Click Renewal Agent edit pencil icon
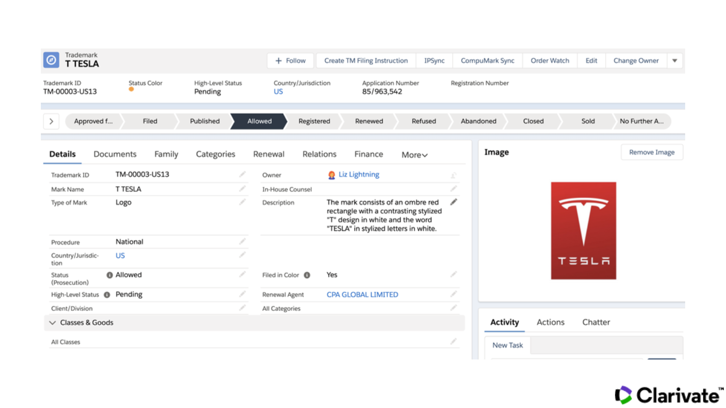 [x=453, y=294]
